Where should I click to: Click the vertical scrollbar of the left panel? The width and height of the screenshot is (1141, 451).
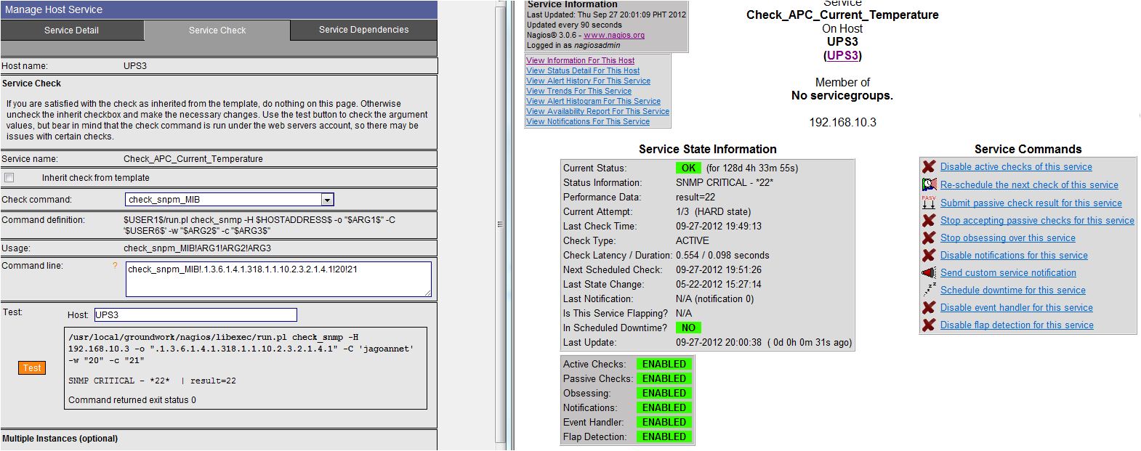point(500,224)
